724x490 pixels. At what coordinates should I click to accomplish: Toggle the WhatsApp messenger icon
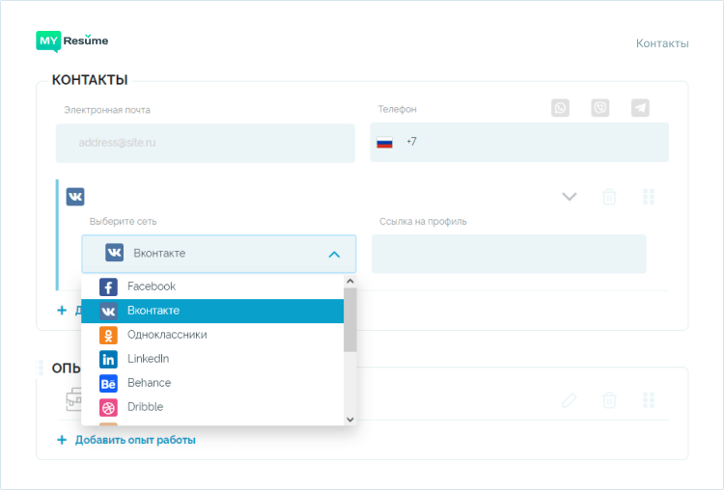tap(561, 108)
